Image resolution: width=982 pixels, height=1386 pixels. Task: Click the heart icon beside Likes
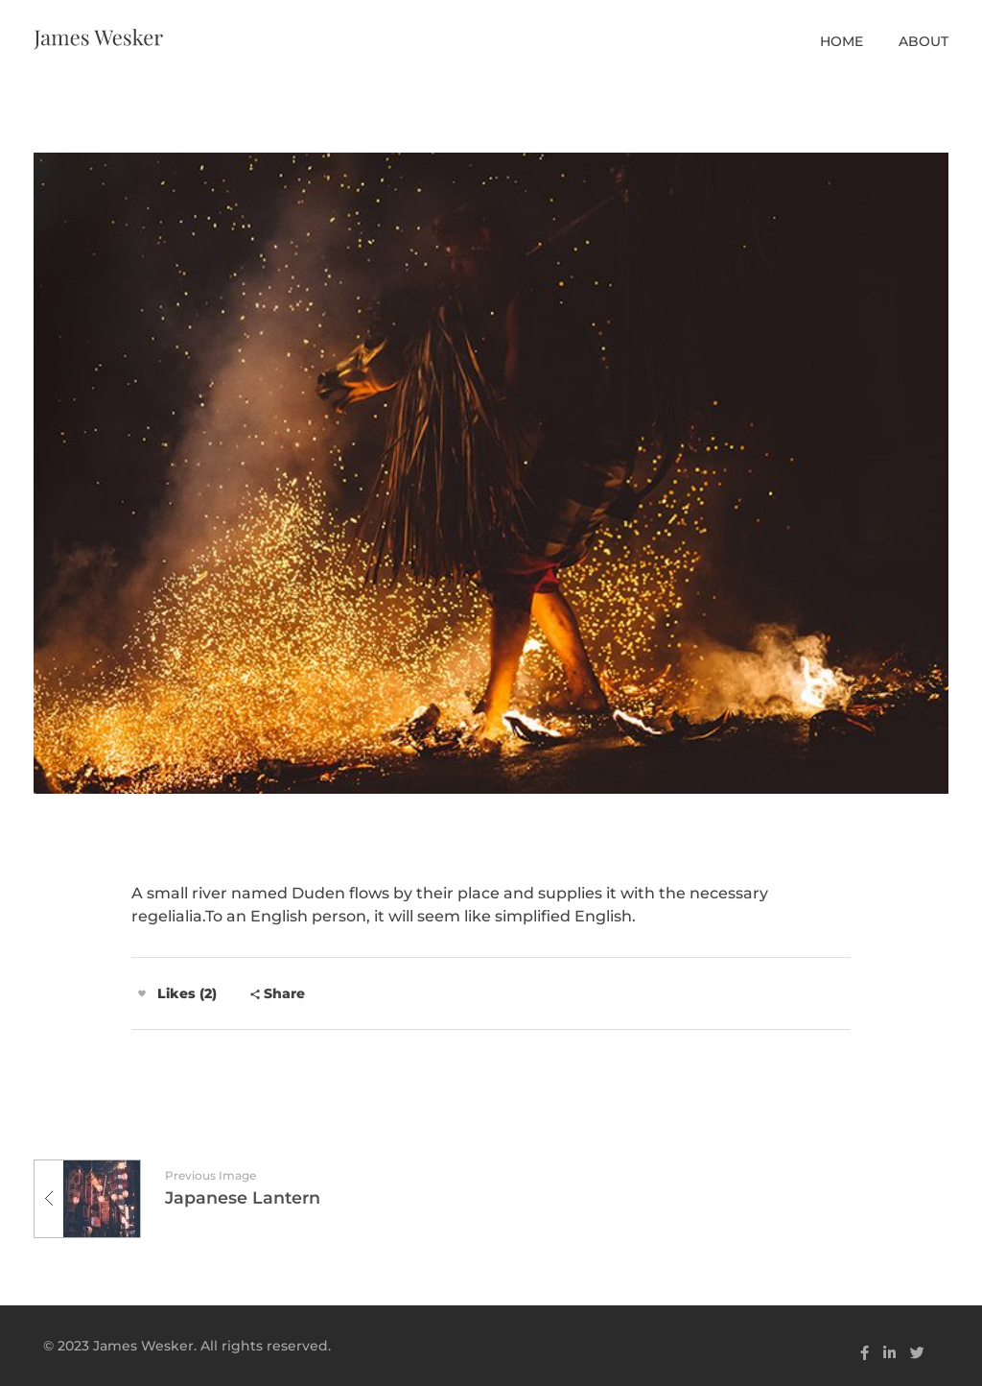point(142,993)
